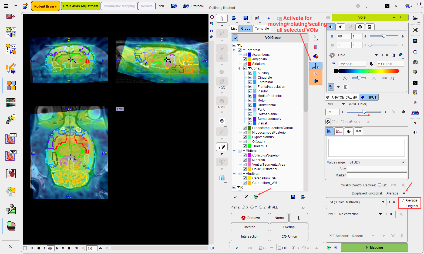Select the ANATOMICAL MR image tab
Image resolution: width=424 pixels, height=254 pixels.
[x=342, y=98]
